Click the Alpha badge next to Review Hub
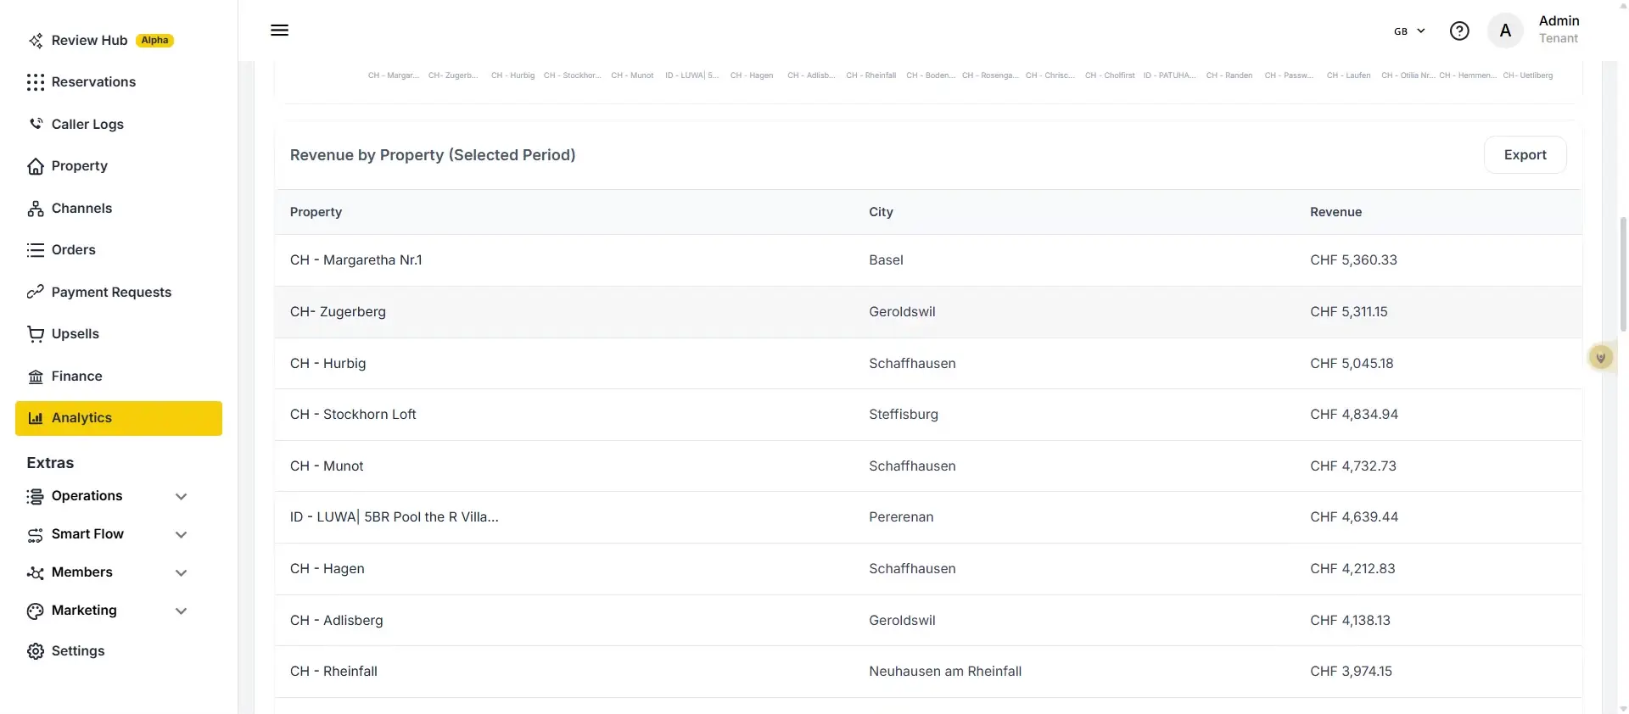 (154, 41)
